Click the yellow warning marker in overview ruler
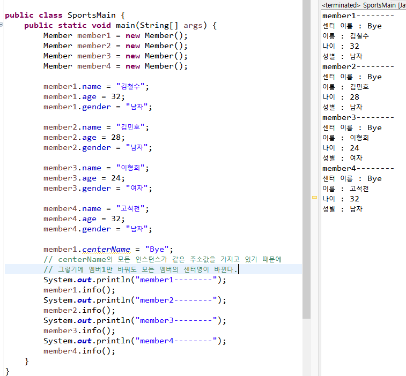This screenshot has width=406, height=376. point(315,197)
